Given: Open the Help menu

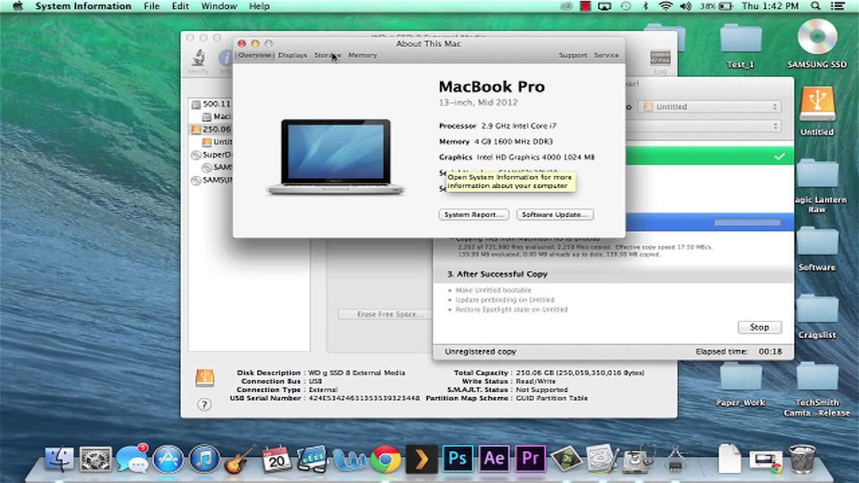Looking at the screenshot, I should tap(259, 6).
